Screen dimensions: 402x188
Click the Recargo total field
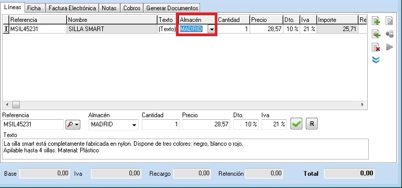192,173
